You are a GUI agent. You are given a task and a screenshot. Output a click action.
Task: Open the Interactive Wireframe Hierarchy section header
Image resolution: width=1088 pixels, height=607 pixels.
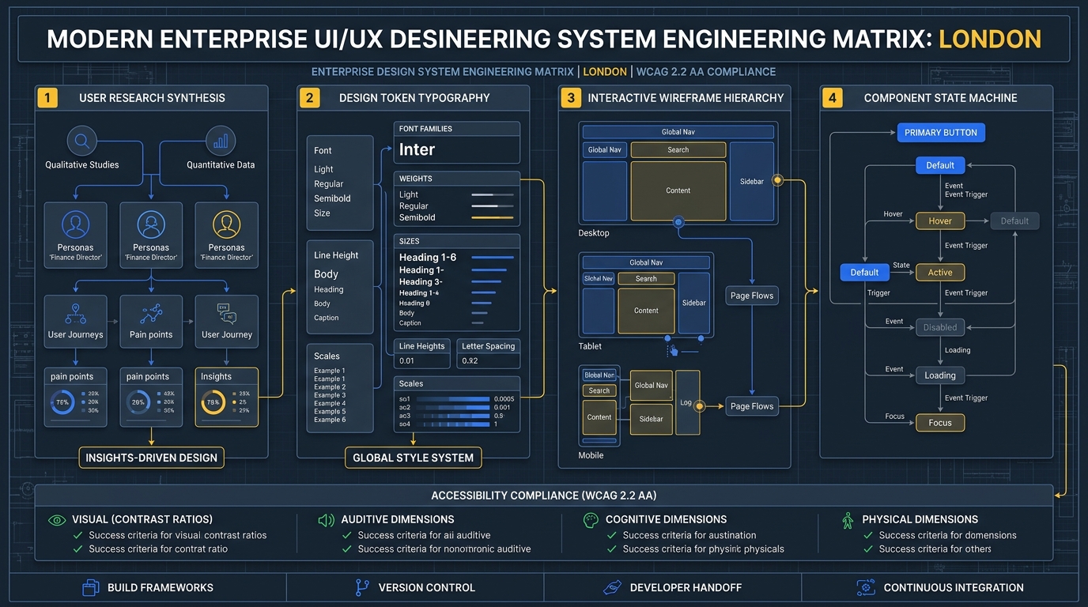(674, 98)
